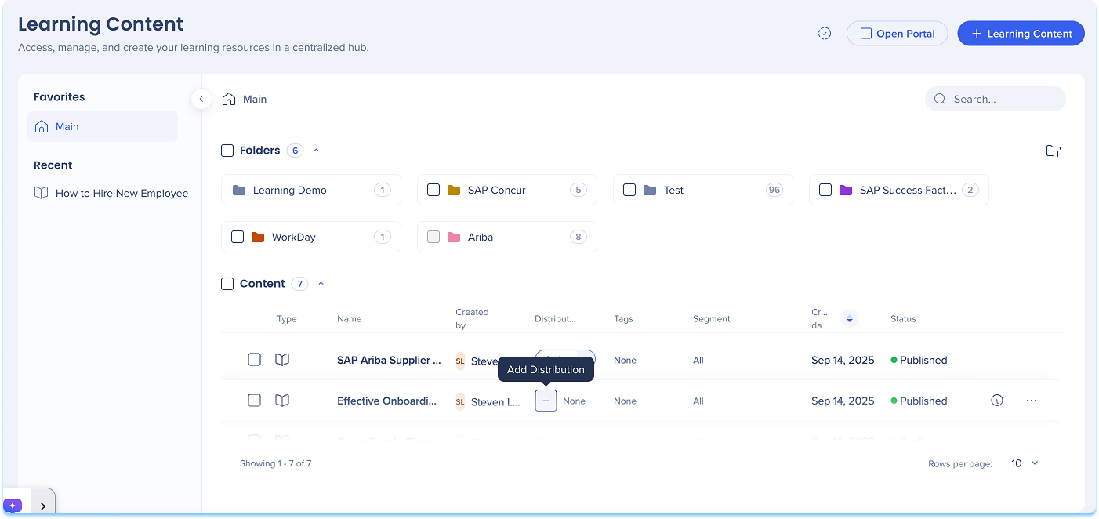Collapse the Folders section chevron
Viewport: 1099px width, 519px height.
pyautogui.click(x=317, y=151)
